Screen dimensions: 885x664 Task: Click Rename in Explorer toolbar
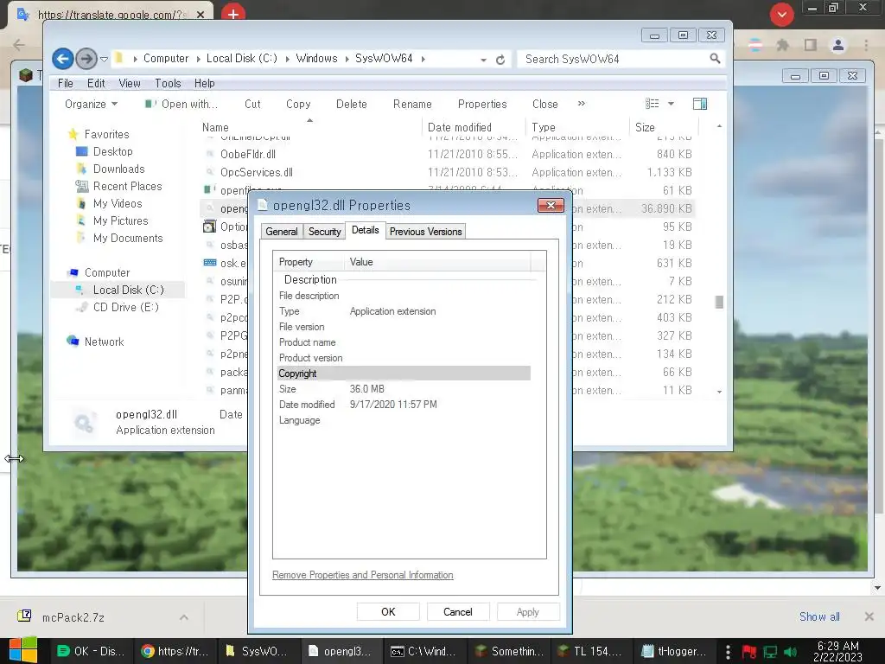tap(412, 104)
